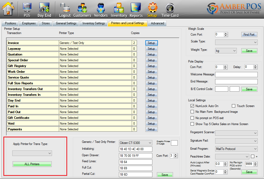The image size is (264, 179).
Task: Click the Feed Lines code field
Action: tap(136, 162)
